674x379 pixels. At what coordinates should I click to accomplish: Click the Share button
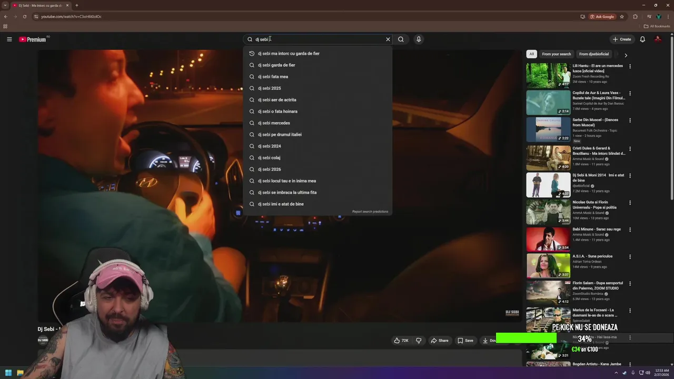440,341
